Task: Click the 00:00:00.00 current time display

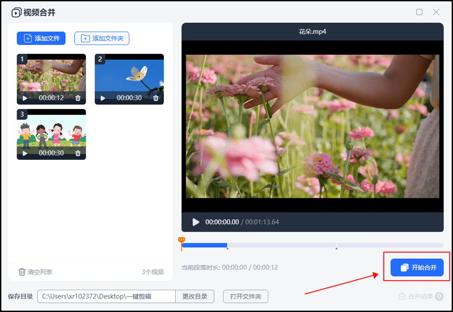Action: click(x=222, y=222)
